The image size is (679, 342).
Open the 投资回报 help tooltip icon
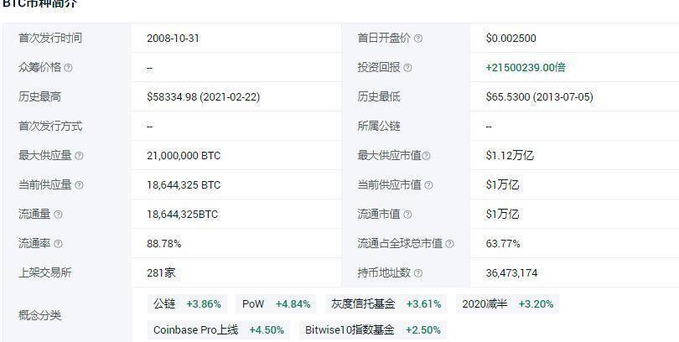(407, 68)
